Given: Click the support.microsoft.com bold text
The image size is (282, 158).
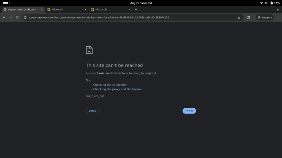Looking at the screenshot, I should click(104, 73).
